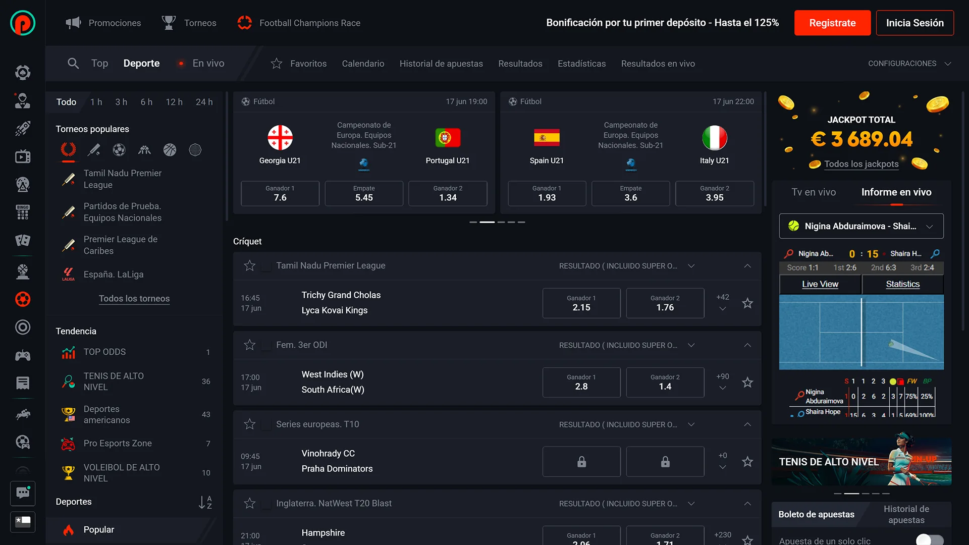This screenshot has height=545, width=969.
Task: Open the casino chip icon in sidebar
Action: pos(22,73)
